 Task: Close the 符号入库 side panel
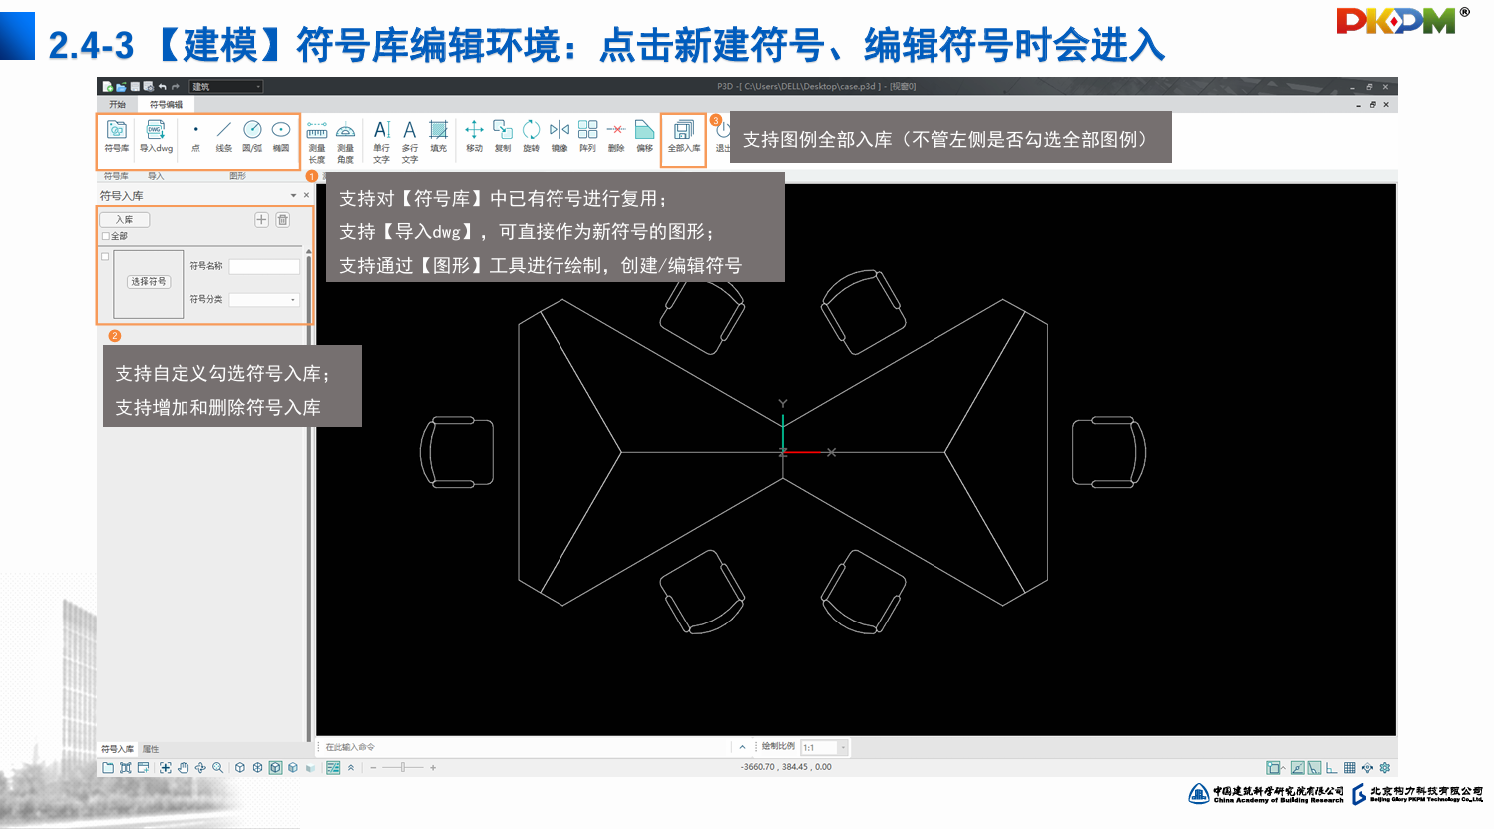pos(306,196)
